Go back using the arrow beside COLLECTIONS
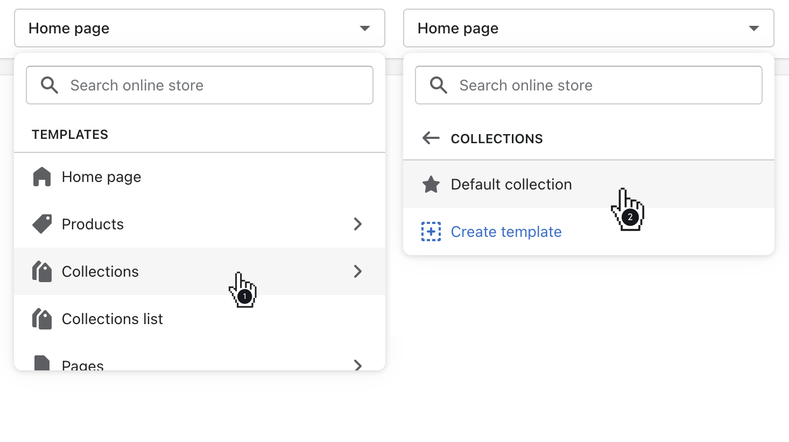Viewport: 789px width, 442px height. click(x=431, y=138)
